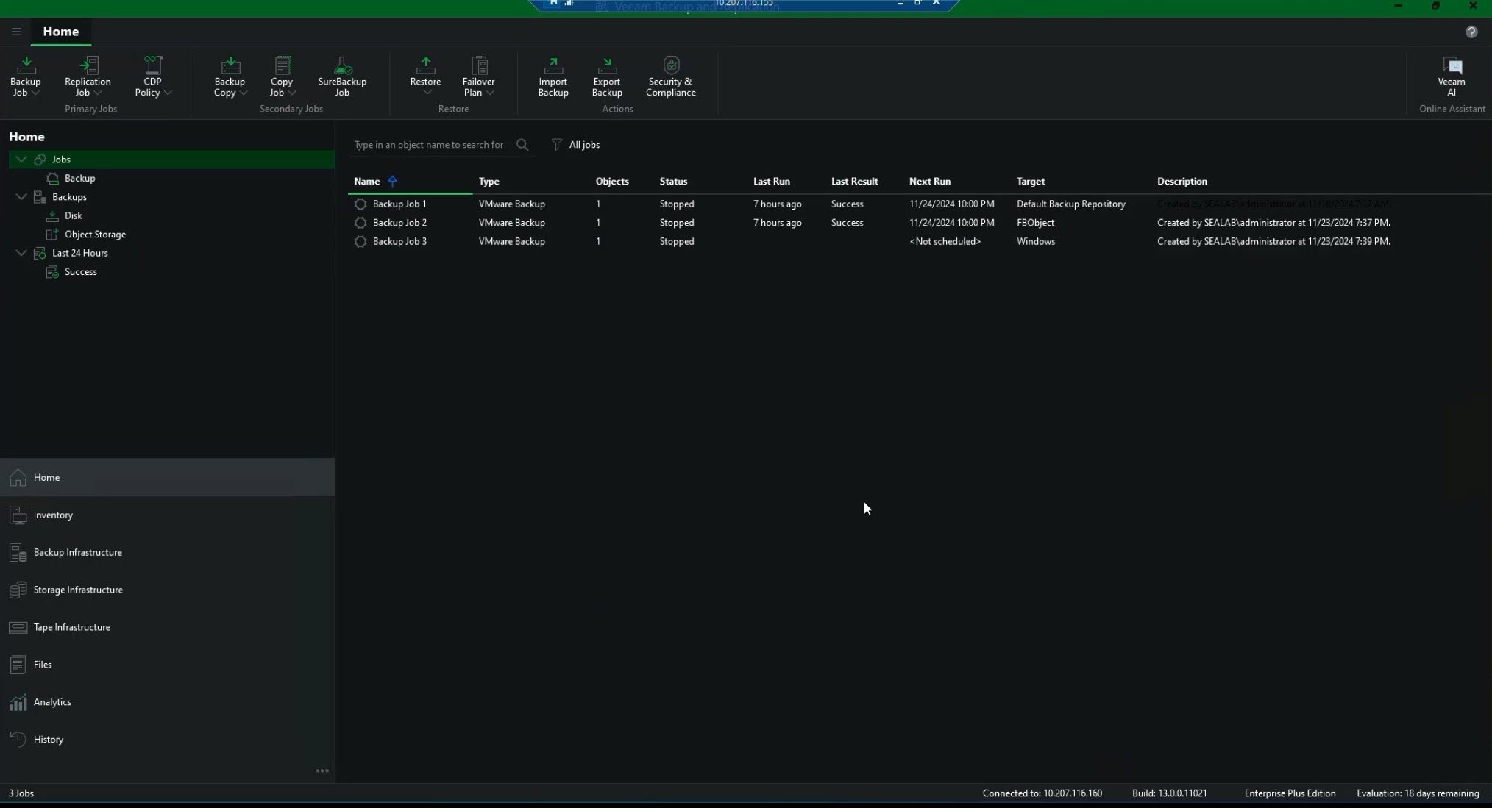Click the Evaluation days remaining status
The image size is (1492, 808).
[x=1417, y=793]
